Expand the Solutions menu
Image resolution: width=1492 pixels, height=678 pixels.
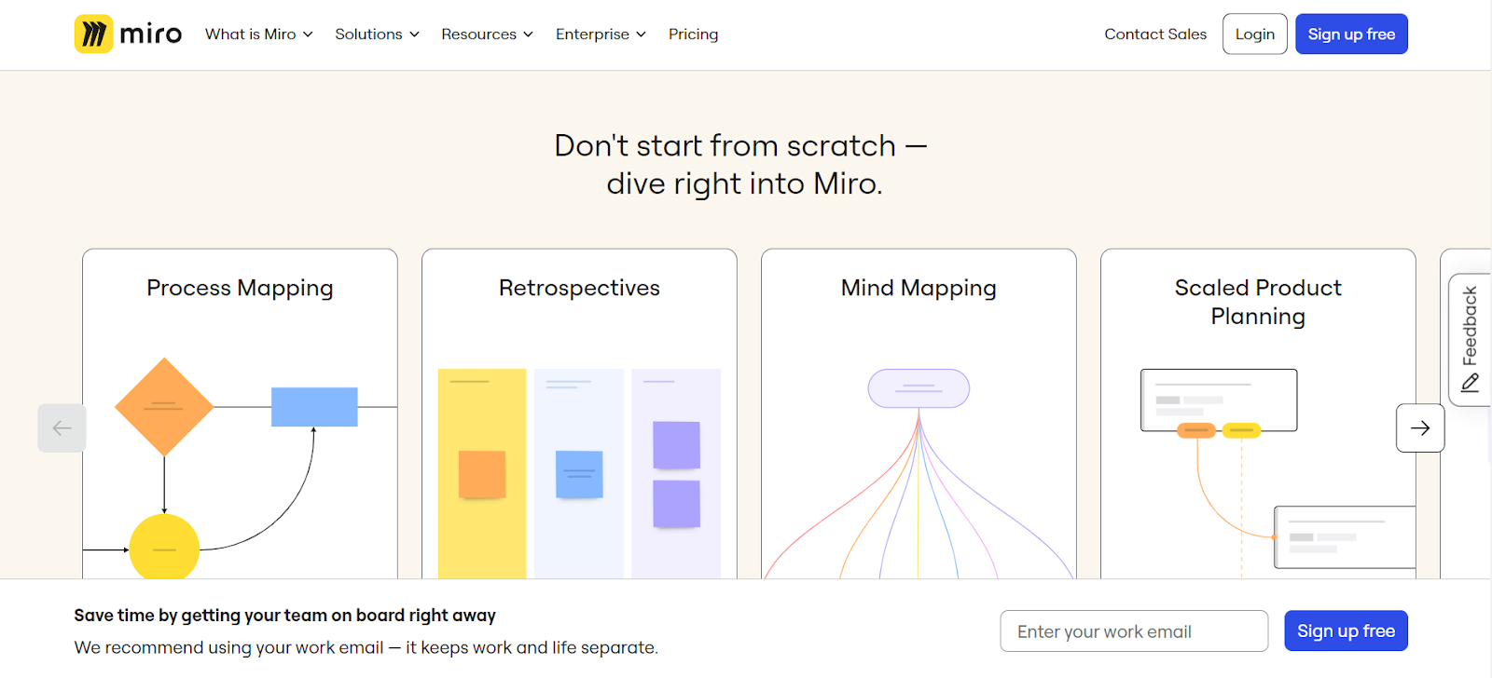(x=377, y=34)
